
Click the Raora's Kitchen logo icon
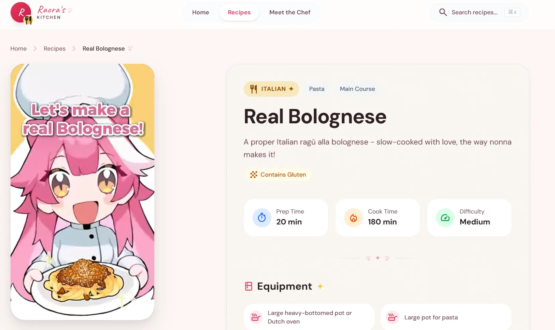click(x=21, y=13)
